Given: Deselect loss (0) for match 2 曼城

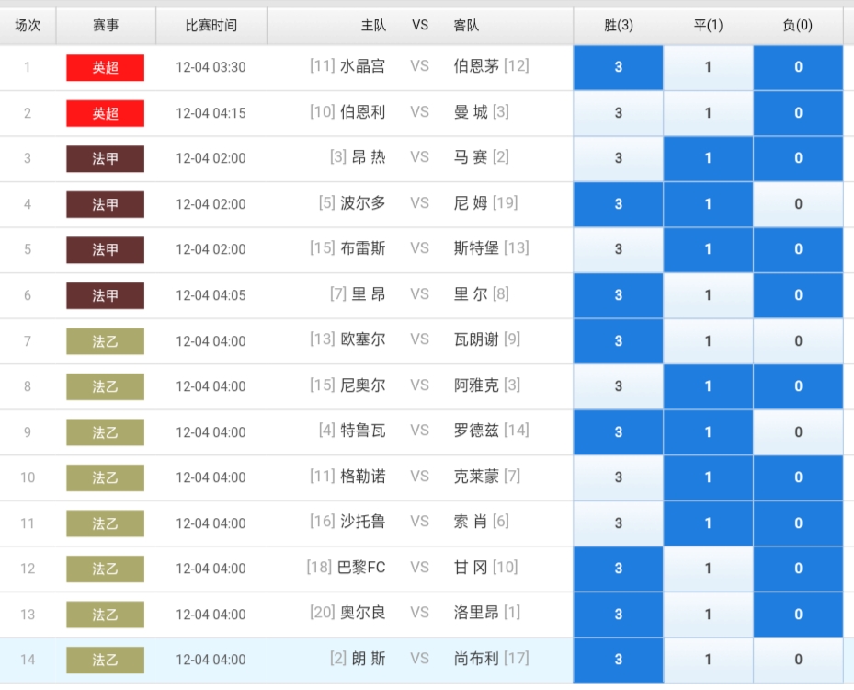Looking at the screenshot, I should 798,113.
